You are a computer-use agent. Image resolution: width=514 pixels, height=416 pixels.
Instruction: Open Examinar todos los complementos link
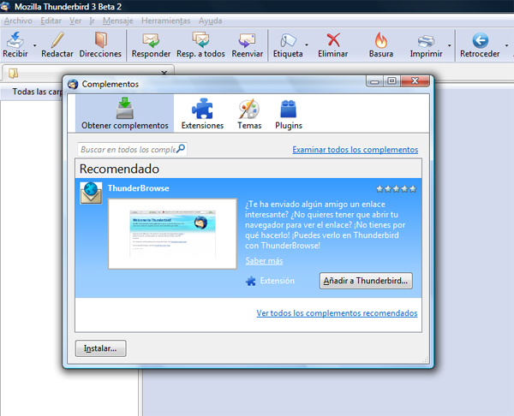point(356,150)
